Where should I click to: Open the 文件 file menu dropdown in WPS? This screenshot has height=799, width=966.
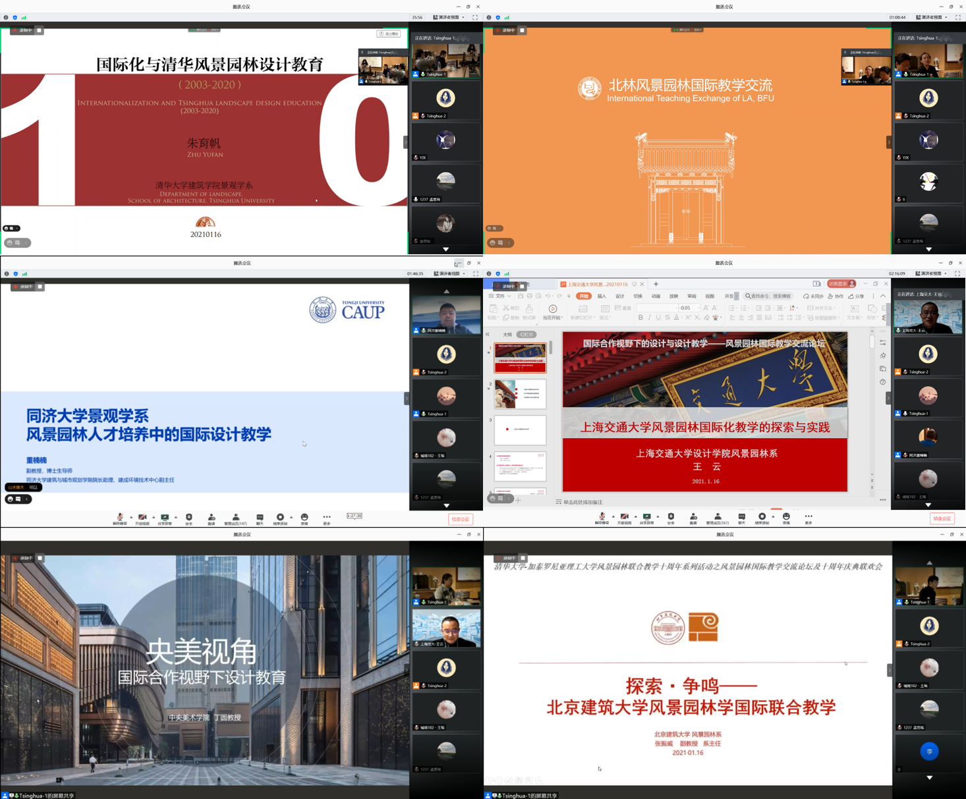click(500, 296)
